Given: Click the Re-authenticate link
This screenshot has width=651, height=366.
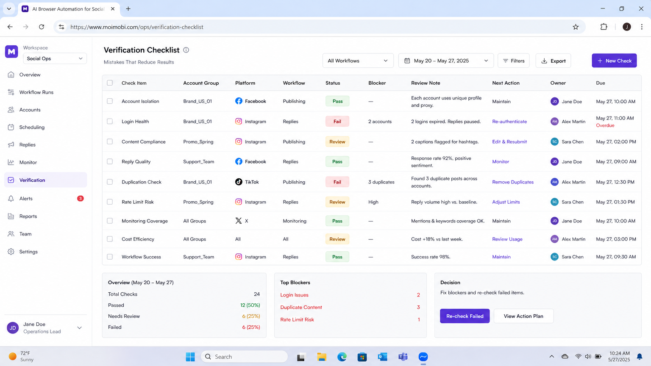Looking at the screenshot, I should tap(509, 122).
